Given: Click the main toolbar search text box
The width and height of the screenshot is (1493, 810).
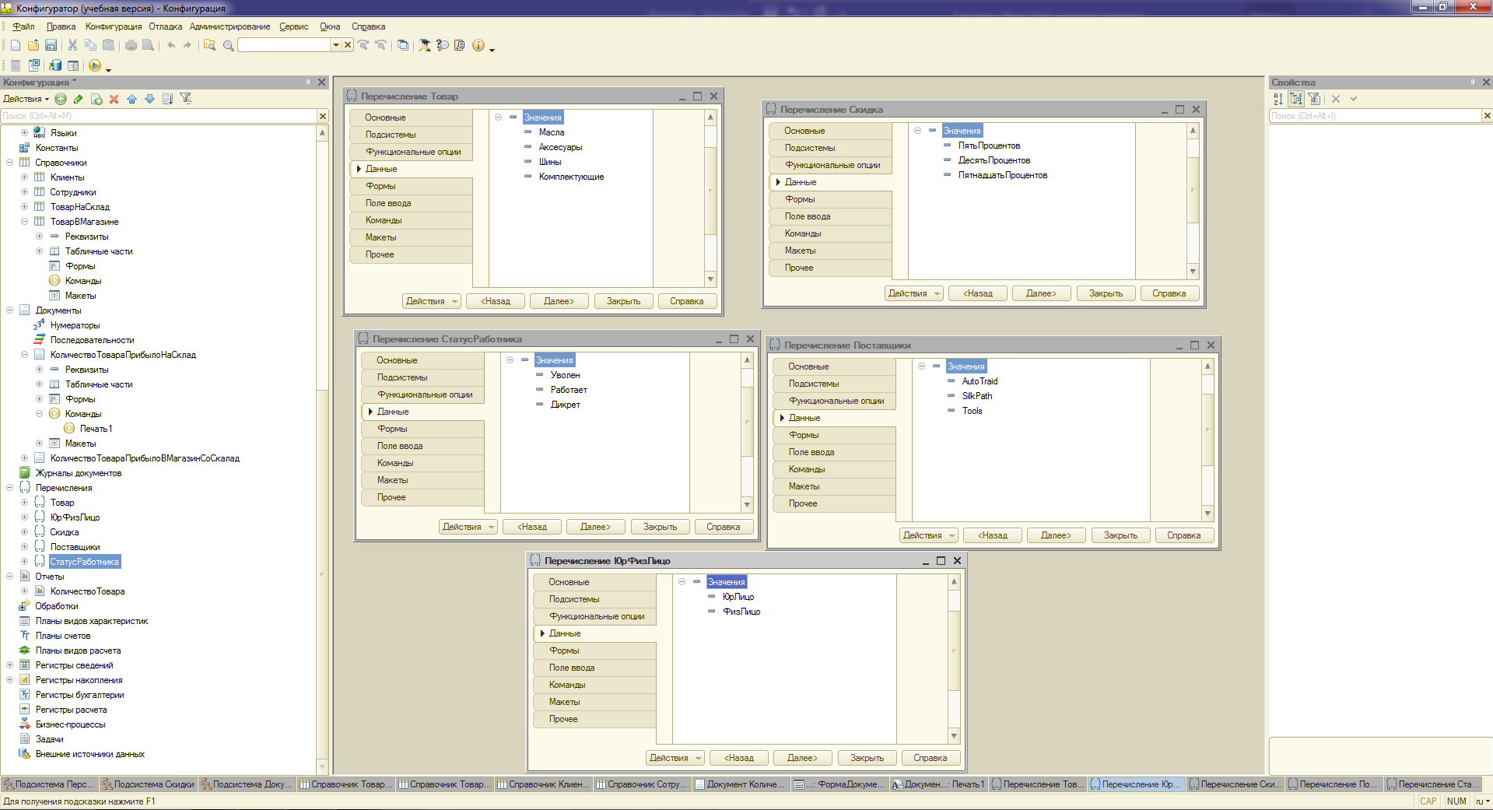Looking at the screenshot, I should click(x=284, y=45).
